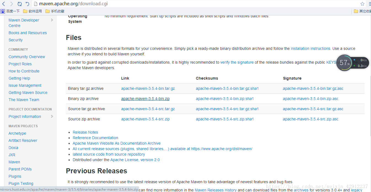The height and width of the screenshot is (192, 371).
Task: Open Issue Management link
Action: pyautogui.click(x=25, y=85)
